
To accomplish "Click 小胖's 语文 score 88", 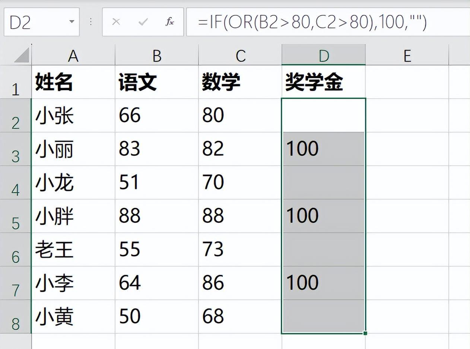I will coord(157,216).
